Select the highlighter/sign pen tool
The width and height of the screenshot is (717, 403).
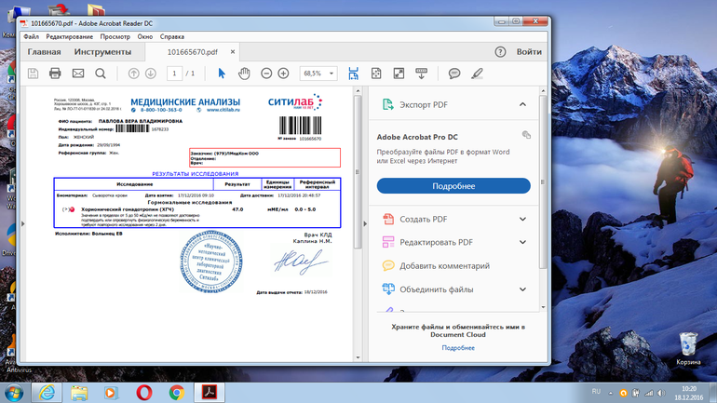477,73
